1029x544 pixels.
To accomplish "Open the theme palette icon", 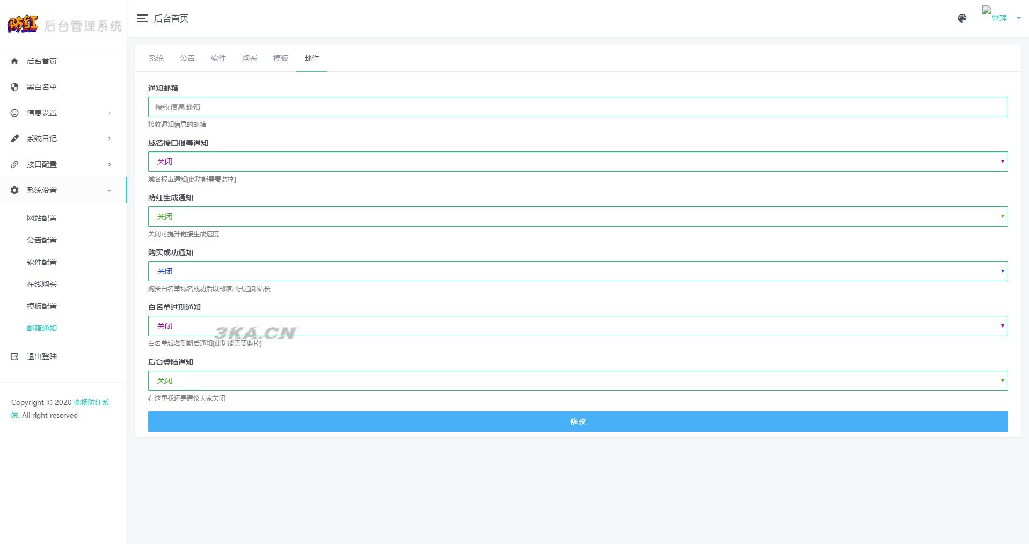I will (x=962, y=18).
